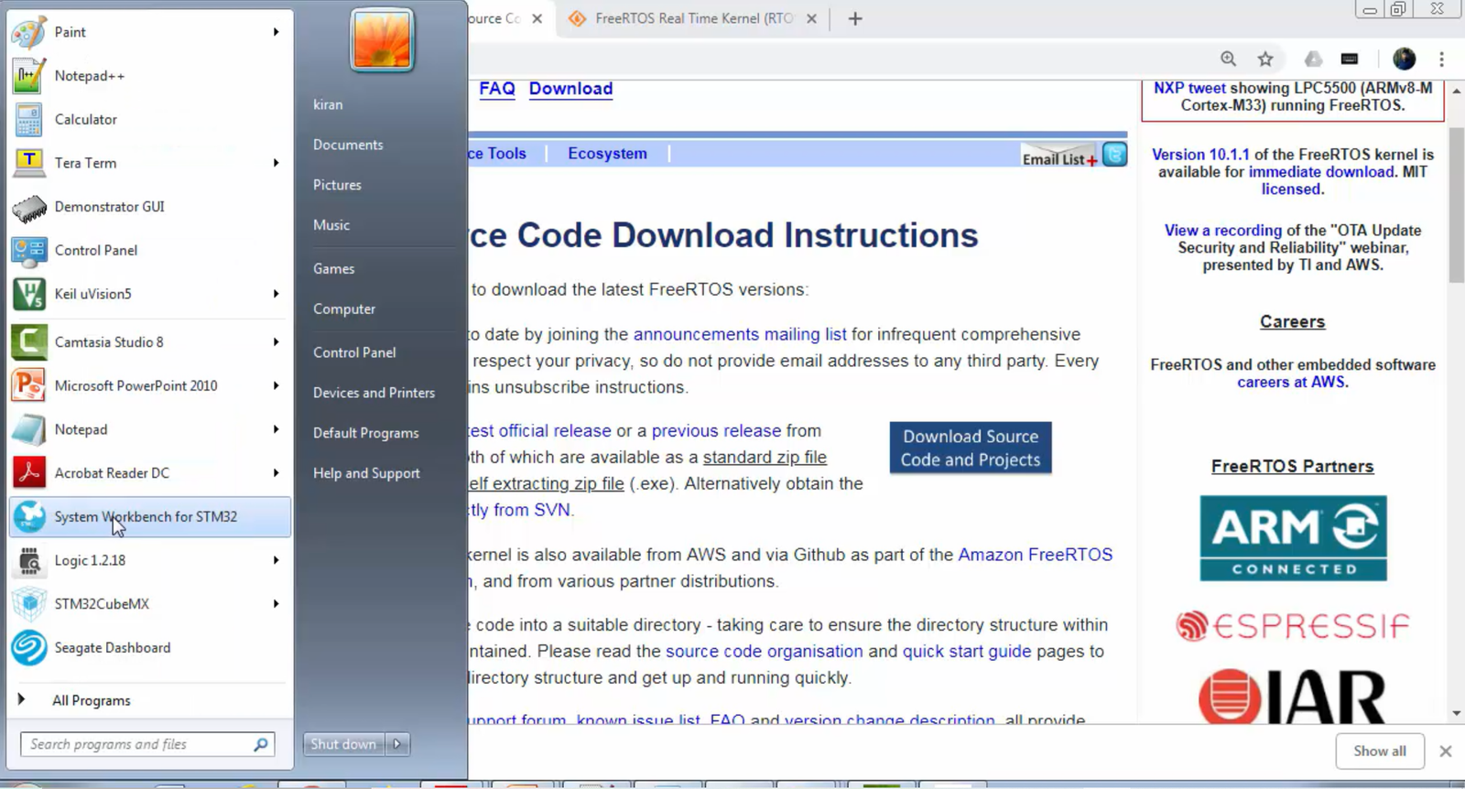Click the ARM Connected partner logo
This screenshot has height=789, width=1465.
coord(1293,538)
